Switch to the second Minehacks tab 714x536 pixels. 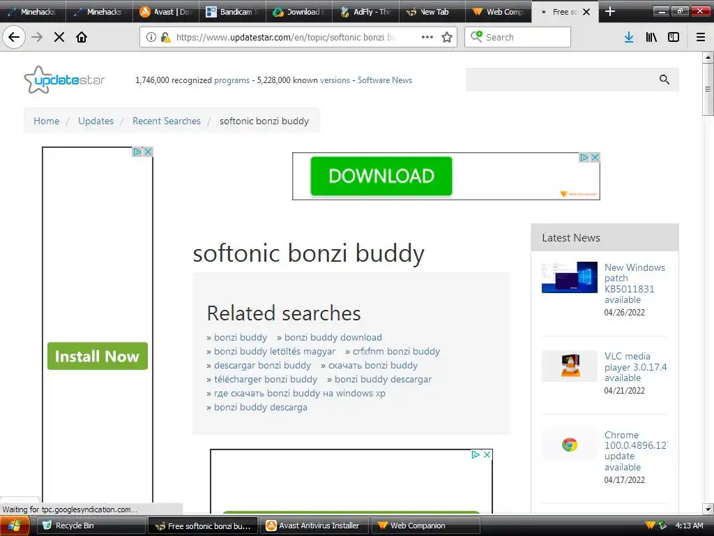(x=99, y=12)
